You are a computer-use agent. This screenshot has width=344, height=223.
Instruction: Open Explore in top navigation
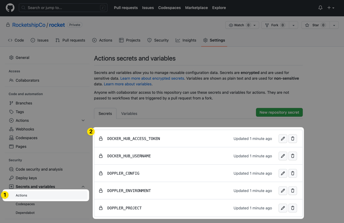click(x=219, y=8)
